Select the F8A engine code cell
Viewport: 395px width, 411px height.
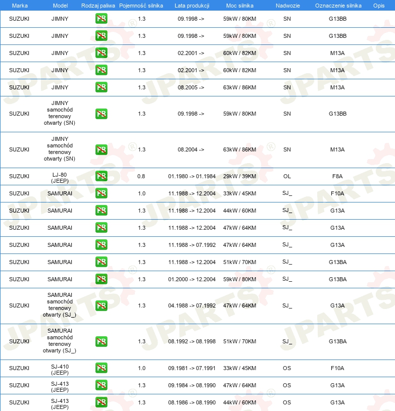pos(337,176)
